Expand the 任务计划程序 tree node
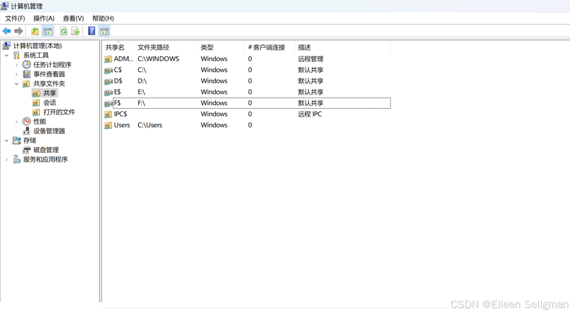The image size is (570, 314). pyautogui.click(x=16, y=65)
